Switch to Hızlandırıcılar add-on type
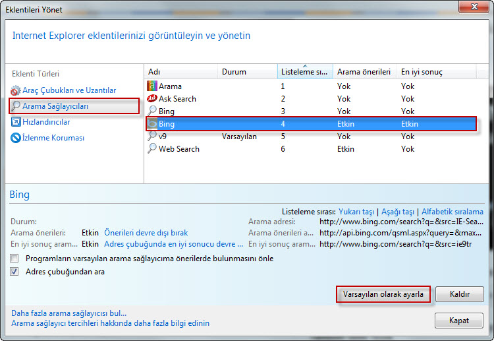 46,122
